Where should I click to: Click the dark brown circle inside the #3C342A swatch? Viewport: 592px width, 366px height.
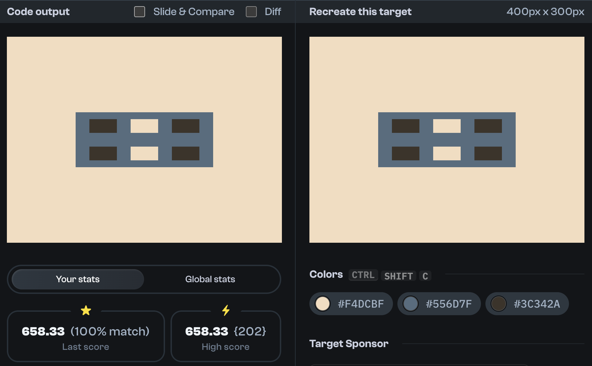pos(498,304)
